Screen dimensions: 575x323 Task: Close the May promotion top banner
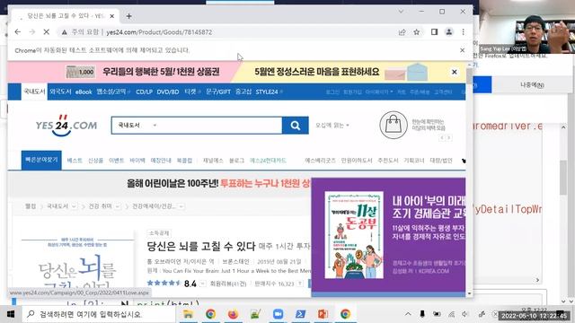(454, 72)
